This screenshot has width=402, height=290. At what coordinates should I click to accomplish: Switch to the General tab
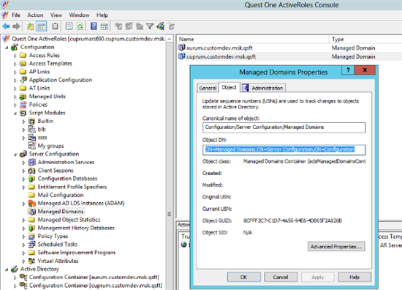[208, 88]
